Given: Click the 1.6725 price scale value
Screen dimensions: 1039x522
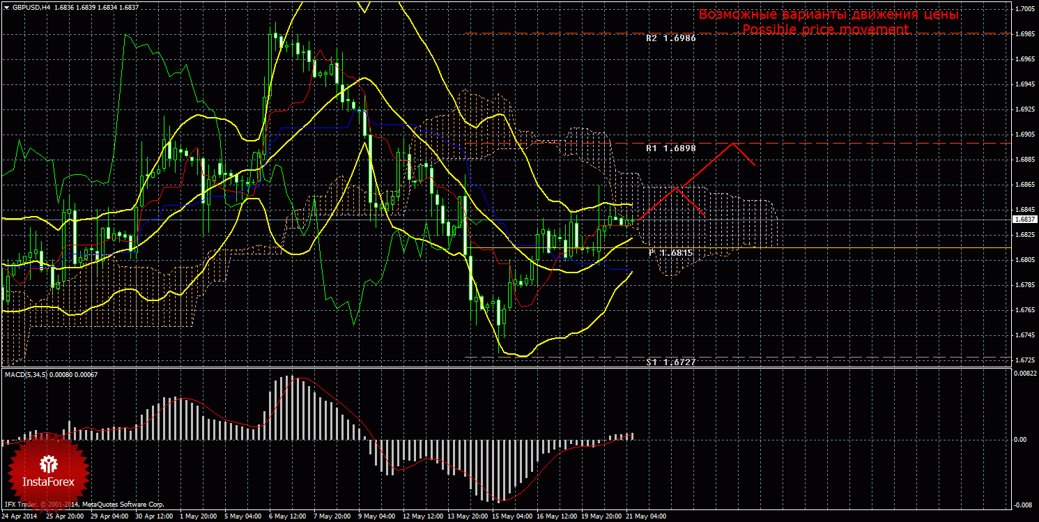Looking at the screenshot, I should [x=1024, y=360].
